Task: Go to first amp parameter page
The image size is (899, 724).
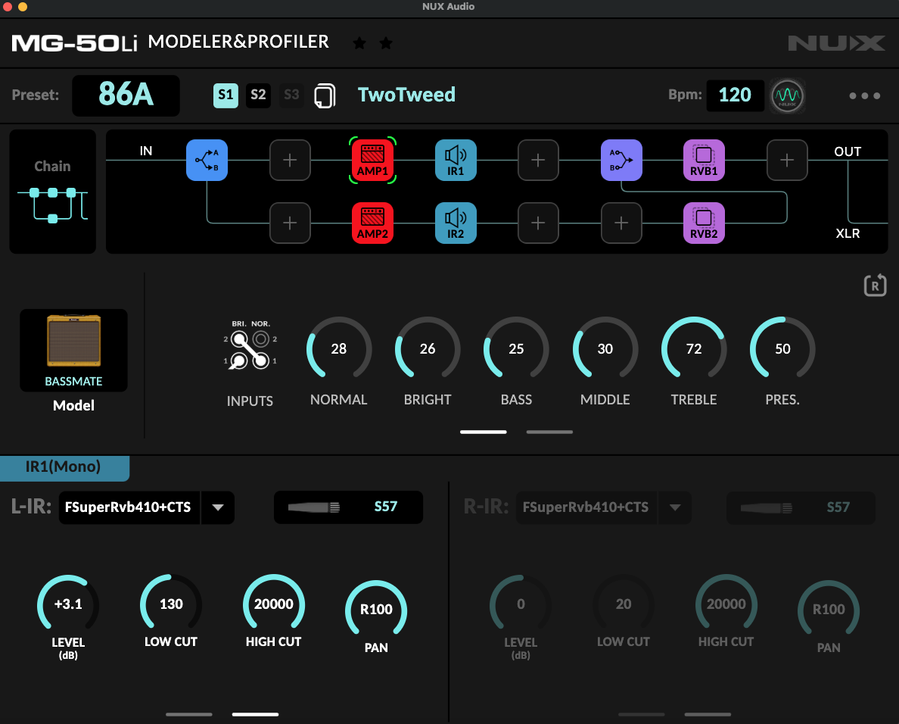Action: [484, 432]
